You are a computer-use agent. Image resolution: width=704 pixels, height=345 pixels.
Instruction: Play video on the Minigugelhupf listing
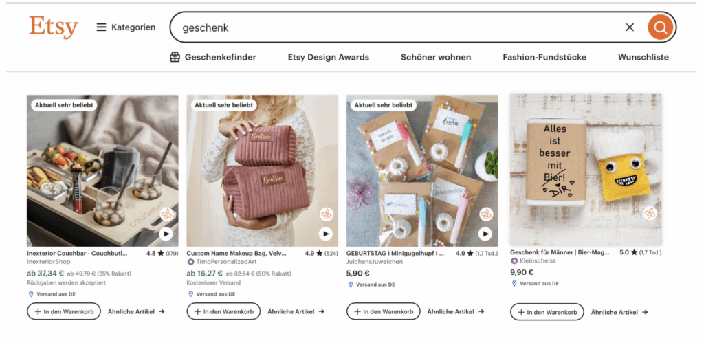pos(485,234)
